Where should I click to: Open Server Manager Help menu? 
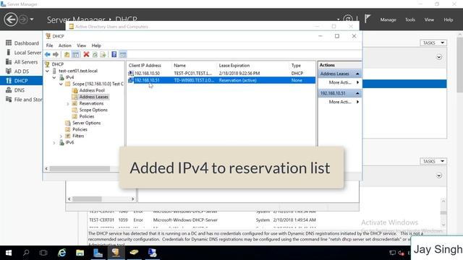(449, 19)
